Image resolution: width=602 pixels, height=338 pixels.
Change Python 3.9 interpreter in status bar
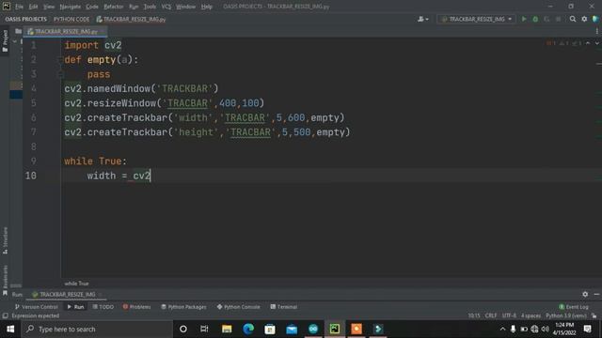[x=566, y=315]
